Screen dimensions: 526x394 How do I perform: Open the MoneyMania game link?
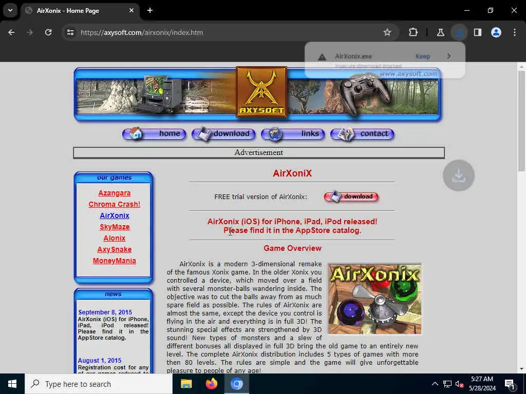pos(115,261)
